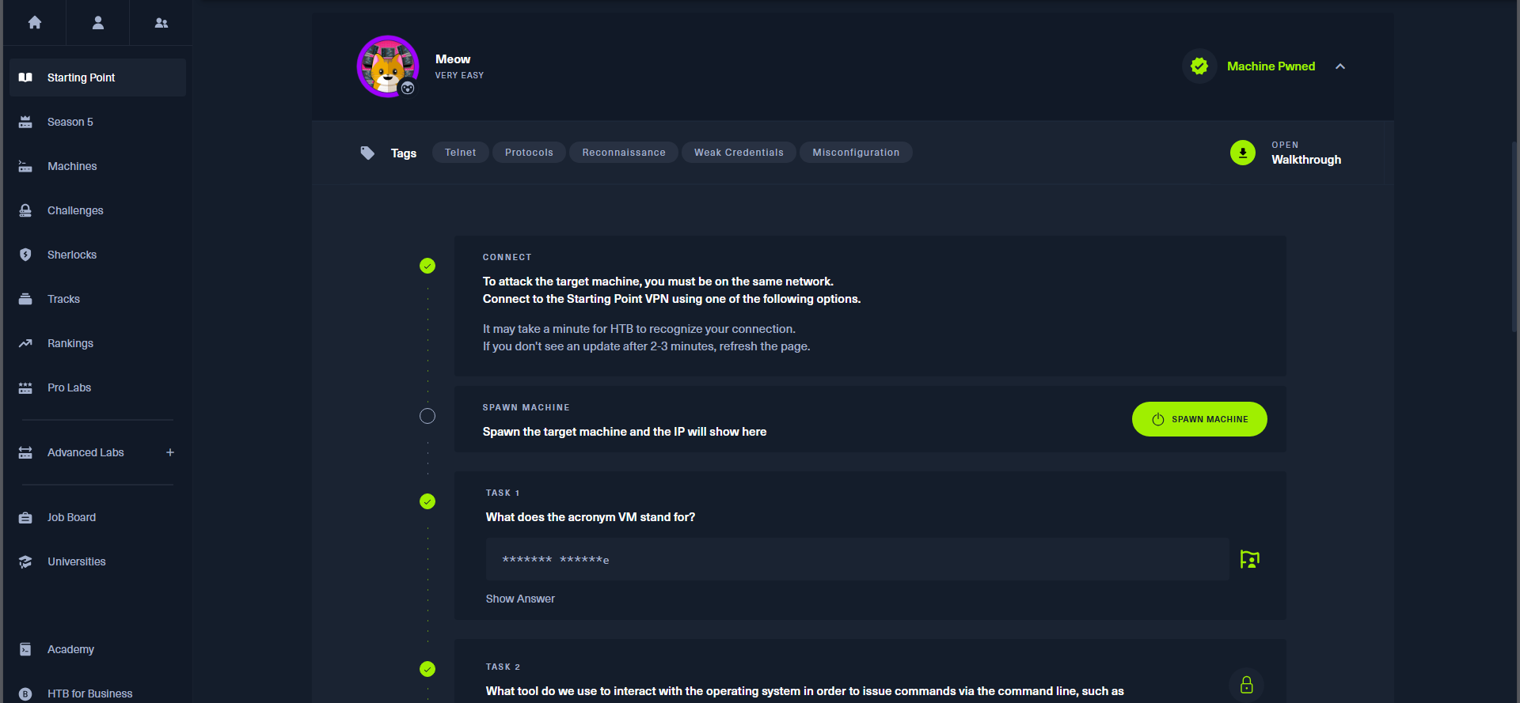Open the user profile icon
The image size is (1520, 703).
98,23
